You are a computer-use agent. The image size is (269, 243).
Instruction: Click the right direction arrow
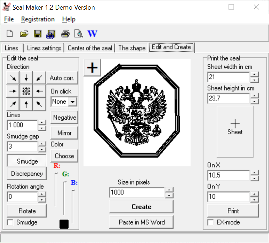[x=13, y=91]
